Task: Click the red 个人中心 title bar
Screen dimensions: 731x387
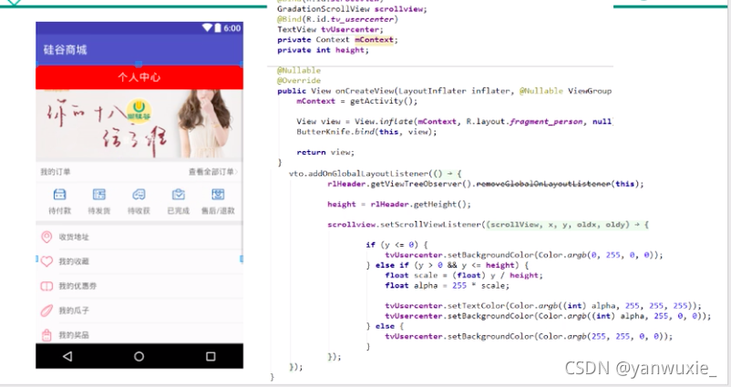Action: pos(139,77)
